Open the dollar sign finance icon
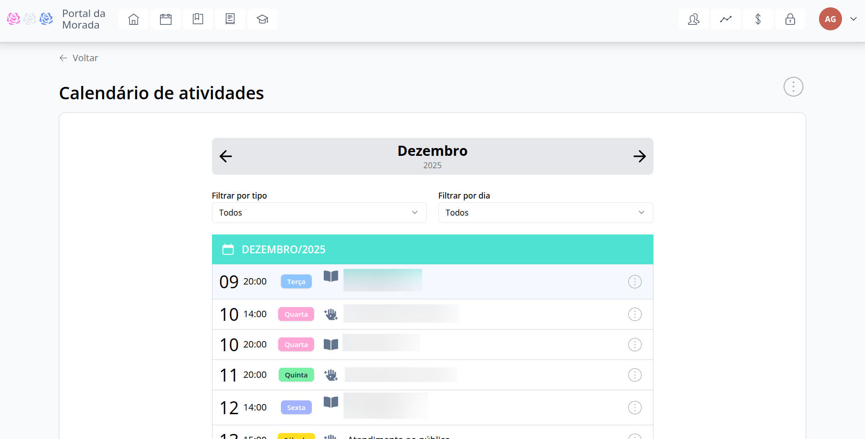865x439 pixels. (x=758, y=19)
